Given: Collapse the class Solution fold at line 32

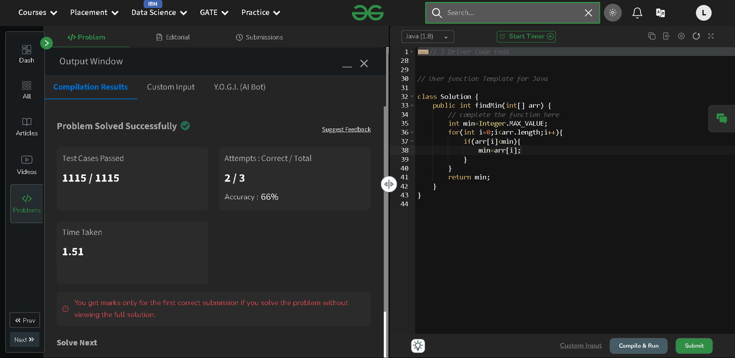Looking at the screenshot, I should coord(413,97).
